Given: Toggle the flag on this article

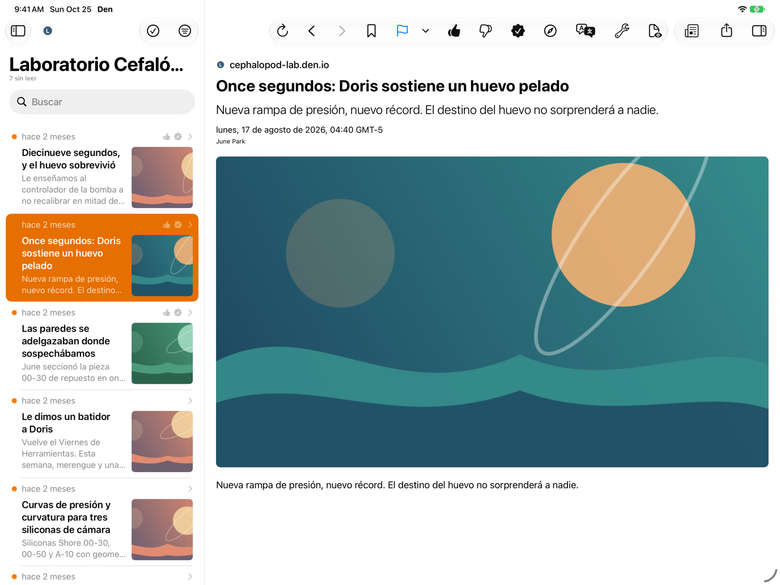Looking at the screenshot, I should [x=402, y=31].
